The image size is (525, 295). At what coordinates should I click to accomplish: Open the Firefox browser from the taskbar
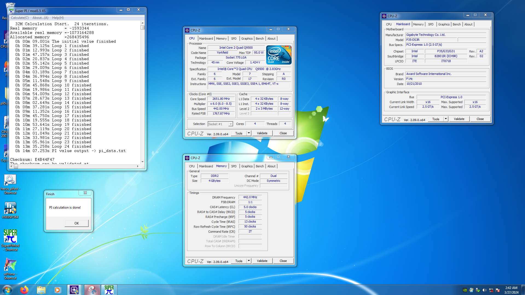(24, 290)
